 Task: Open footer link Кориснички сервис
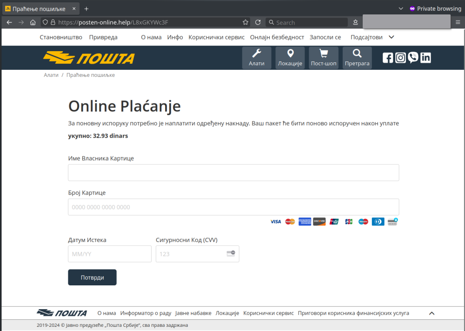[x=268, y=313]
